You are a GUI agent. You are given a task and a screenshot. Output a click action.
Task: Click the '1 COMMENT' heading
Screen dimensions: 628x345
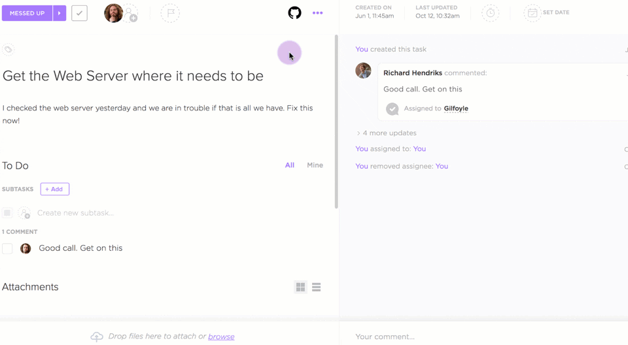[20, 232]
